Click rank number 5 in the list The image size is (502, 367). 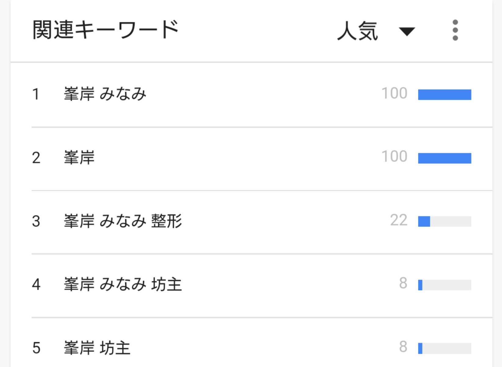(x=36, y=348)
